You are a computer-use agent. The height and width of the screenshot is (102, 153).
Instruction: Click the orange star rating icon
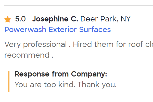click(8, 19)
